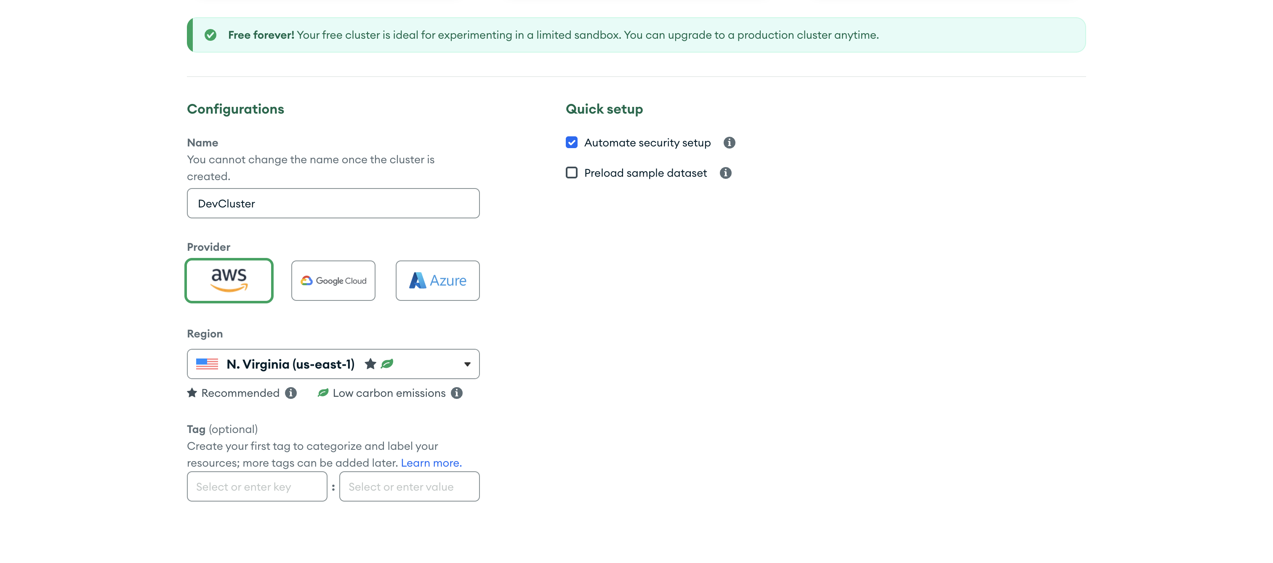Click the Quick setup heading
The height and width of the screenshot is (563, 1273).
(x=604, y=109)
